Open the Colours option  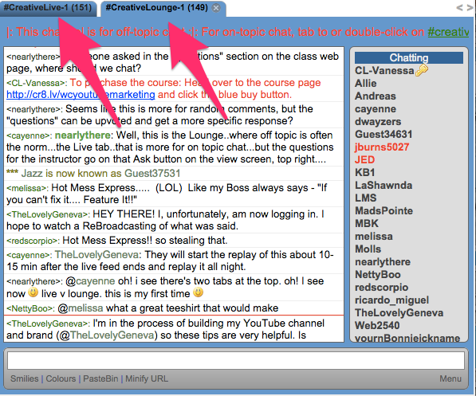61,378
